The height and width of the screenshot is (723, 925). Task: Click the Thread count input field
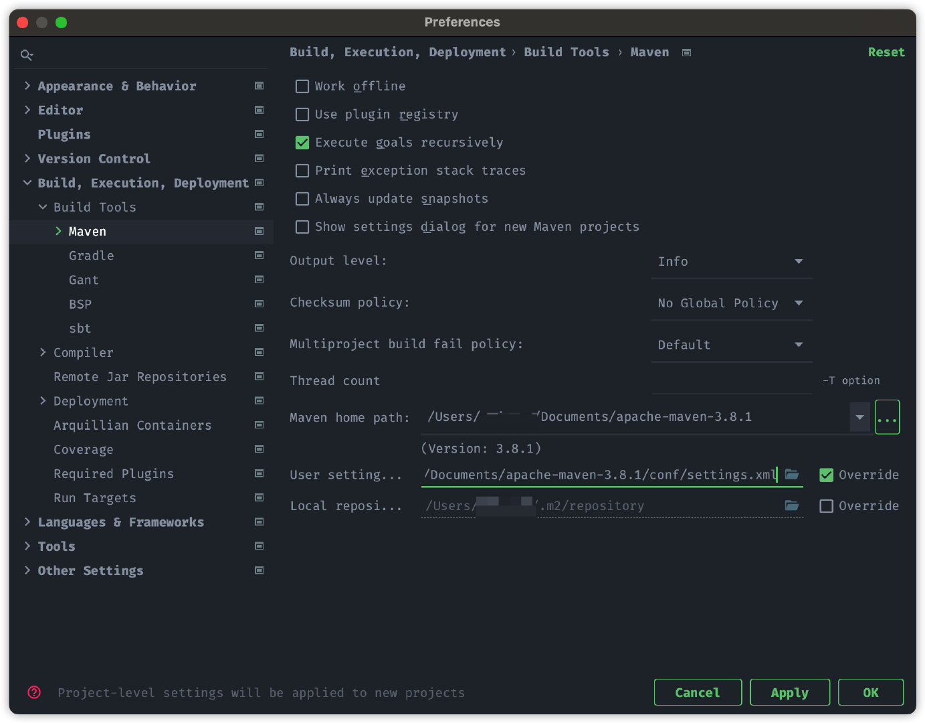(x=731, y=381)
